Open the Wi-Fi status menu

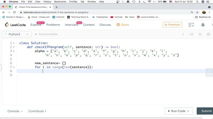click(149, 2)
